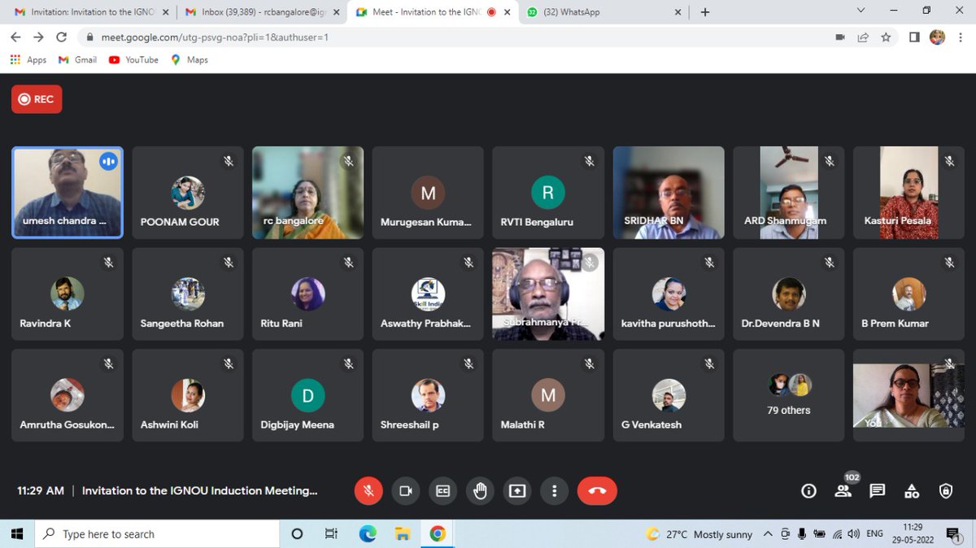
Task: Click the address bar URL
Action: tap(215, 37)
